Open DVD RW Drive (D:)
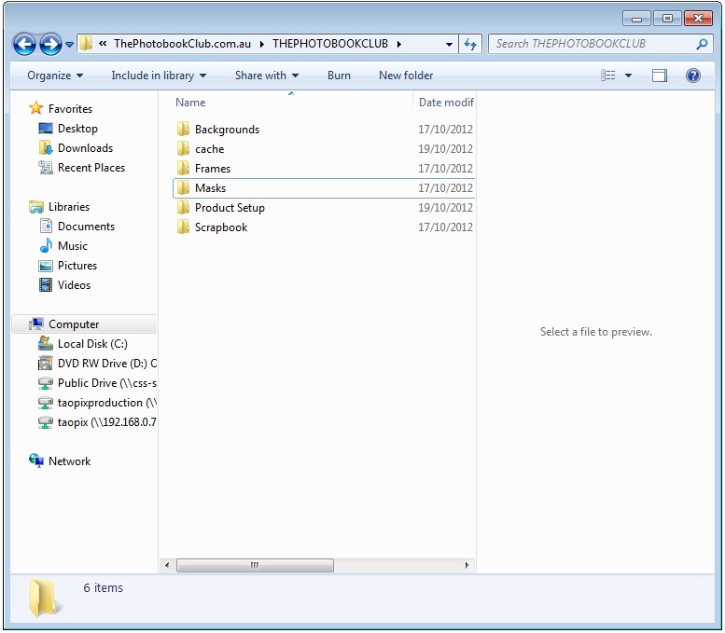The height and width of the screenshot is (633, 725). [x=106, y=364]
